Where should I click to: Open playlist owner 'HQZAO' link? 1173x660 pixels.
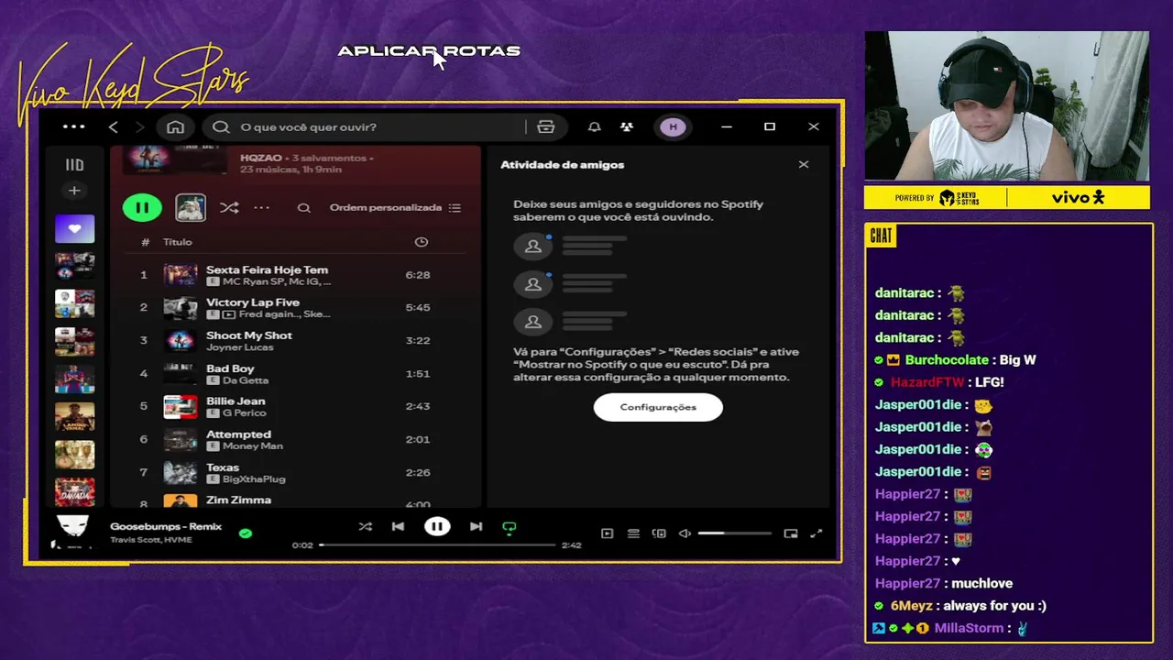click(261, 159)
